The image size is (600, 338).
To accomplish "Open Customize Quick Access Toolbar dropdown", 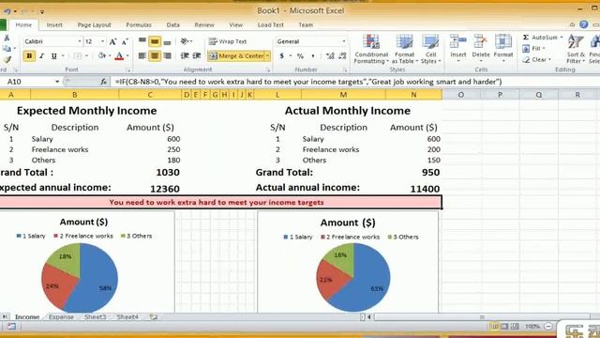I will coord(42,11).
